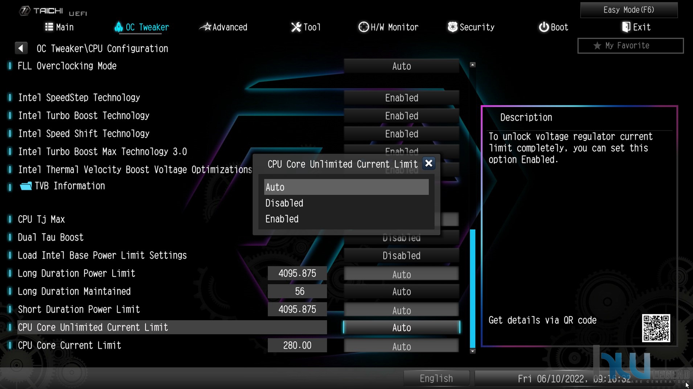Select the CPU Core Unlimited Current Limit row
693x389 pixels.
pos(172,327)
